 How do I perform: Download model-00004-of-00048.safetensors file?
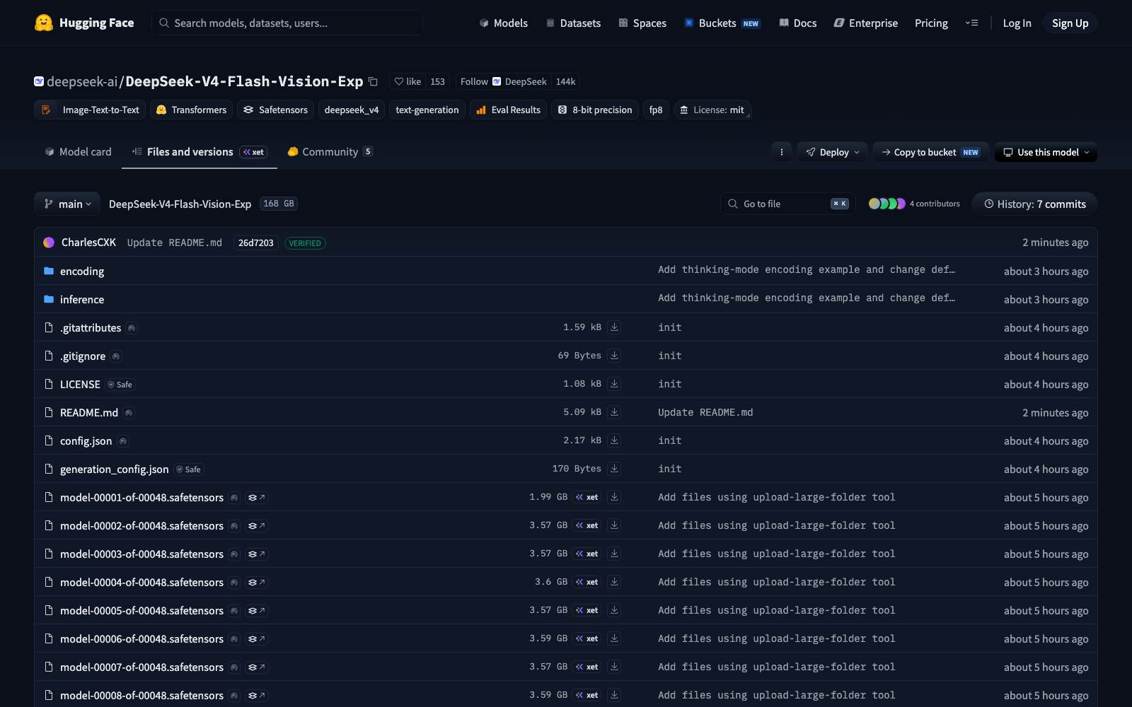tap(614, 582)
